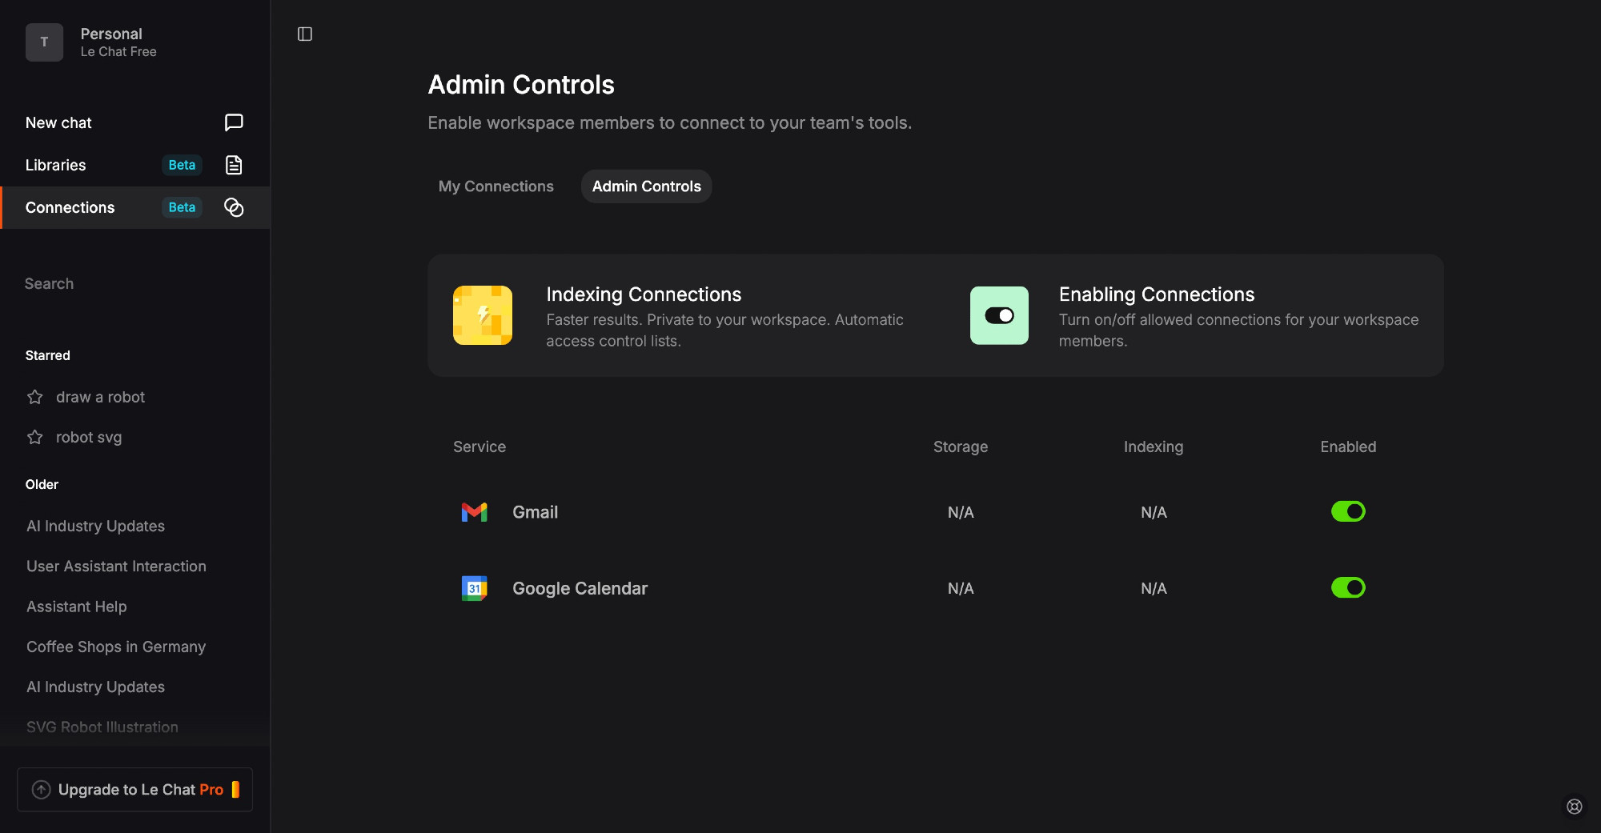This screenshot has width=1601, height=833.
Task: Open the help support icon
Action: pos(1575,807)
